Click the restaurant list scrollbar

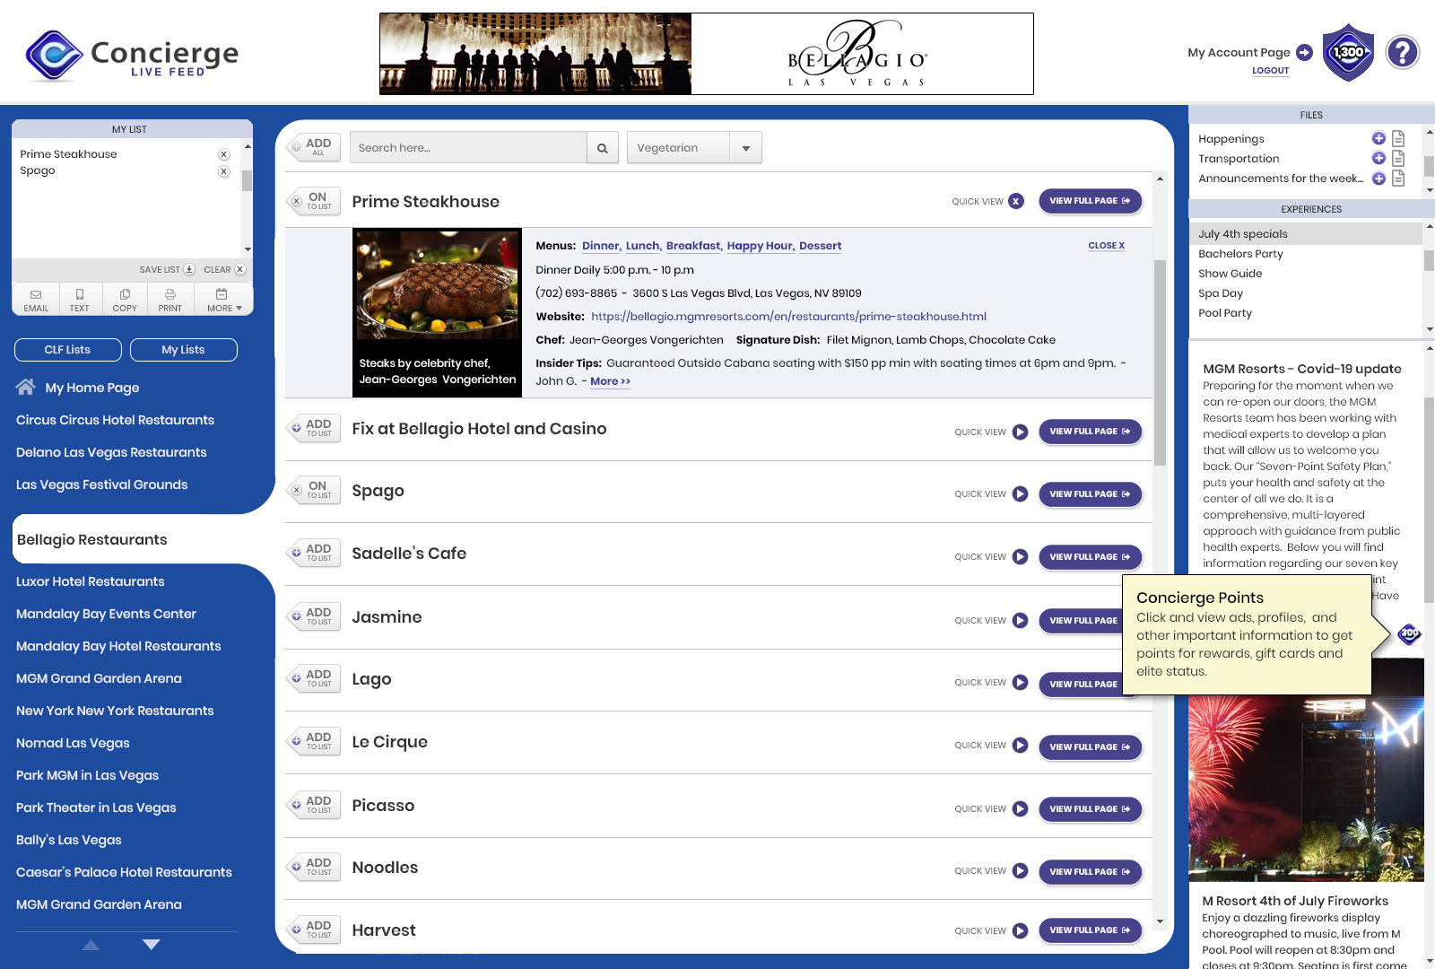coord(1160,362)
